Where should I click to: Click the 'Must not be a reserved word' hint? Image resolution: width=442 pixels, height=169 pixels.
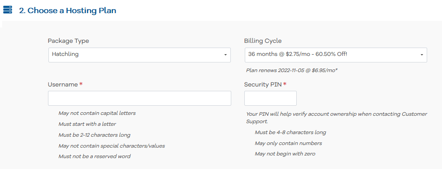click(94, 156)
